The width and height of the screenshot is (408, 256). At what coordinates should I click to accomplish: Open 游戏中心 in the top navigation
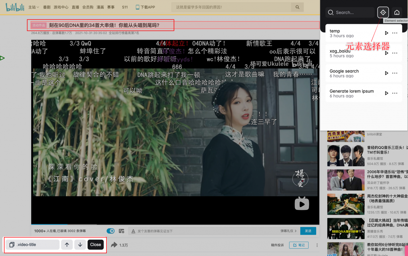[61, 7]
